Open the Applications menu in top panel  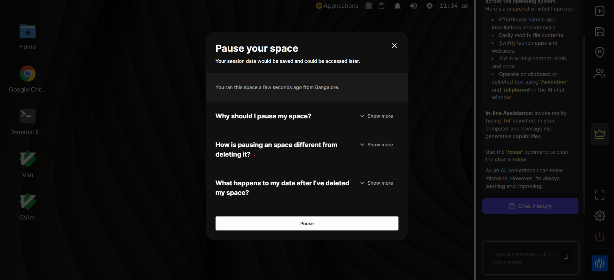coord(337,6)
